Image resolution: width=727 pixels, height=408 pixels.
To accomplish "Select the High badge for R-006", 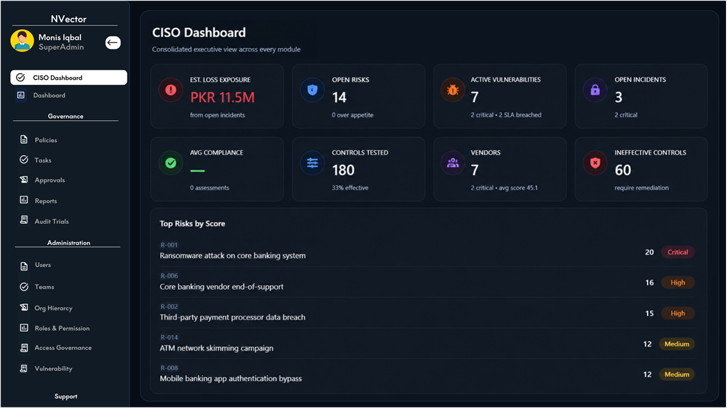I will click(x=678, y=283).
